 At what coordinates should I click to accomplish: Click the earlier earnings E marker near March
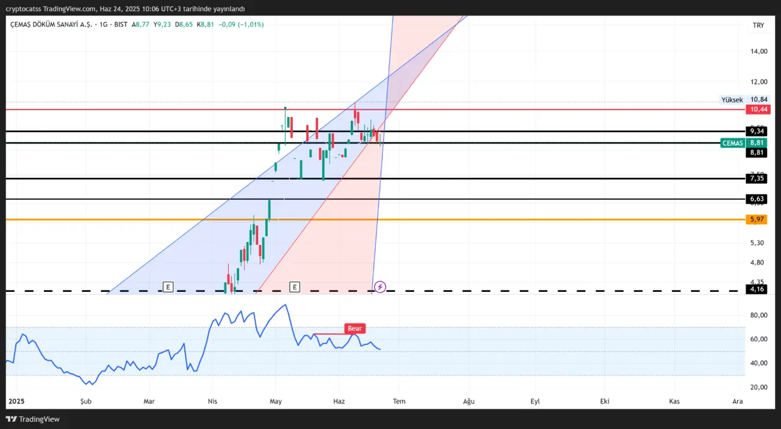tap(168, 286)
